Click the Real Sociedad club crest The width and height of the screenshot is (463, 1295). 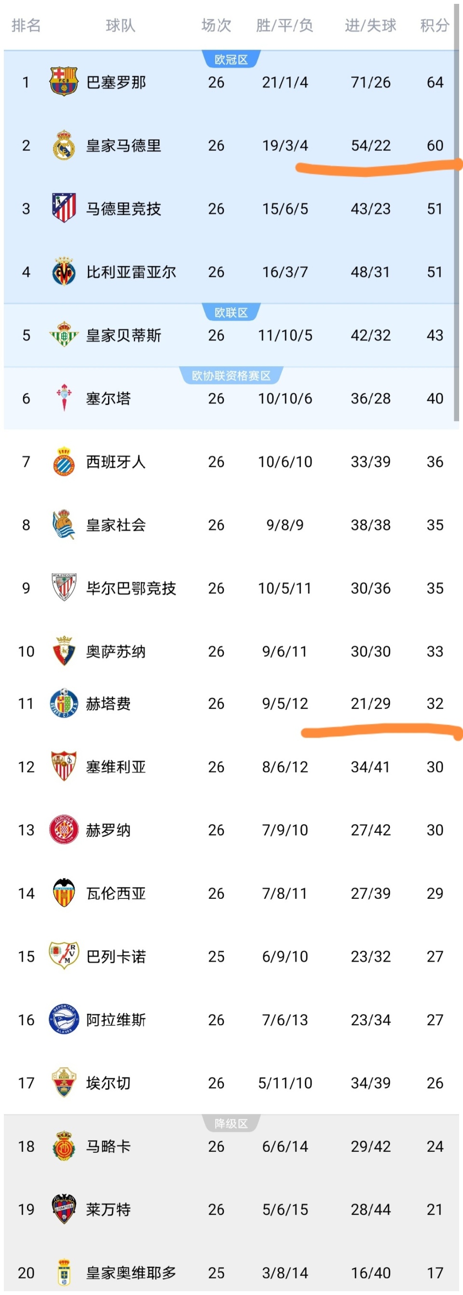point(64,525)
